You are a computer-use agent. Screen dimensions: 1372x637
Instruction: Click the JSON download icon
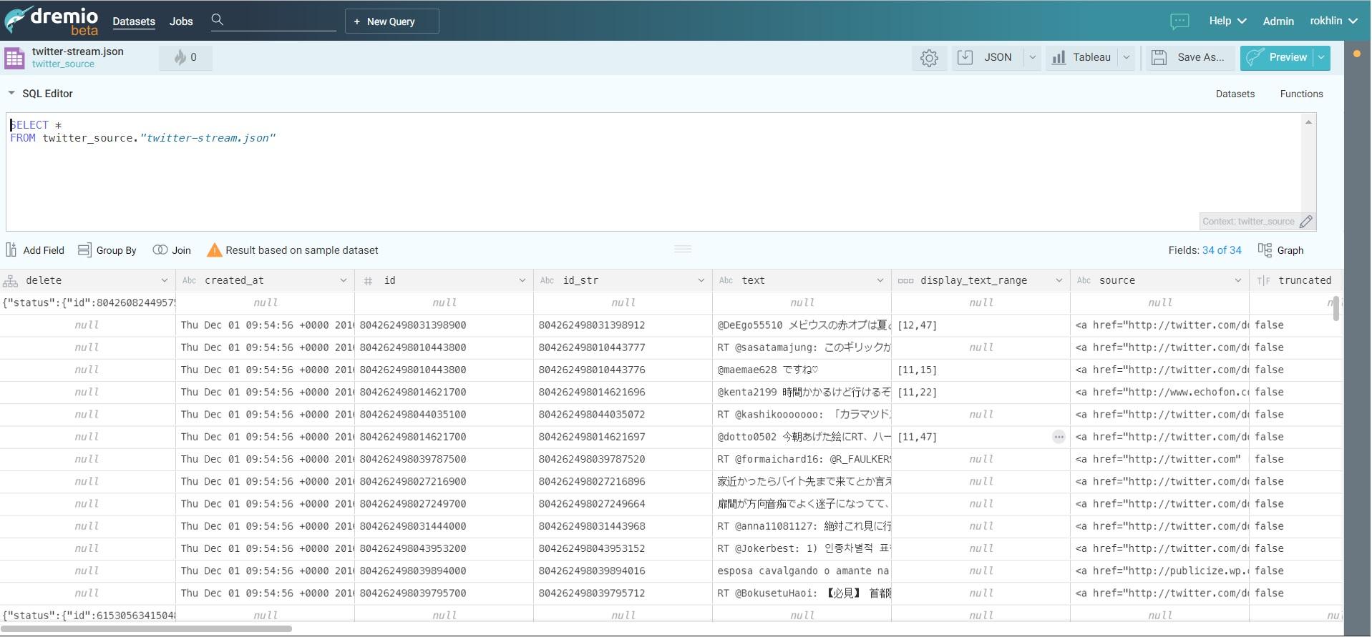coord(965,57)
